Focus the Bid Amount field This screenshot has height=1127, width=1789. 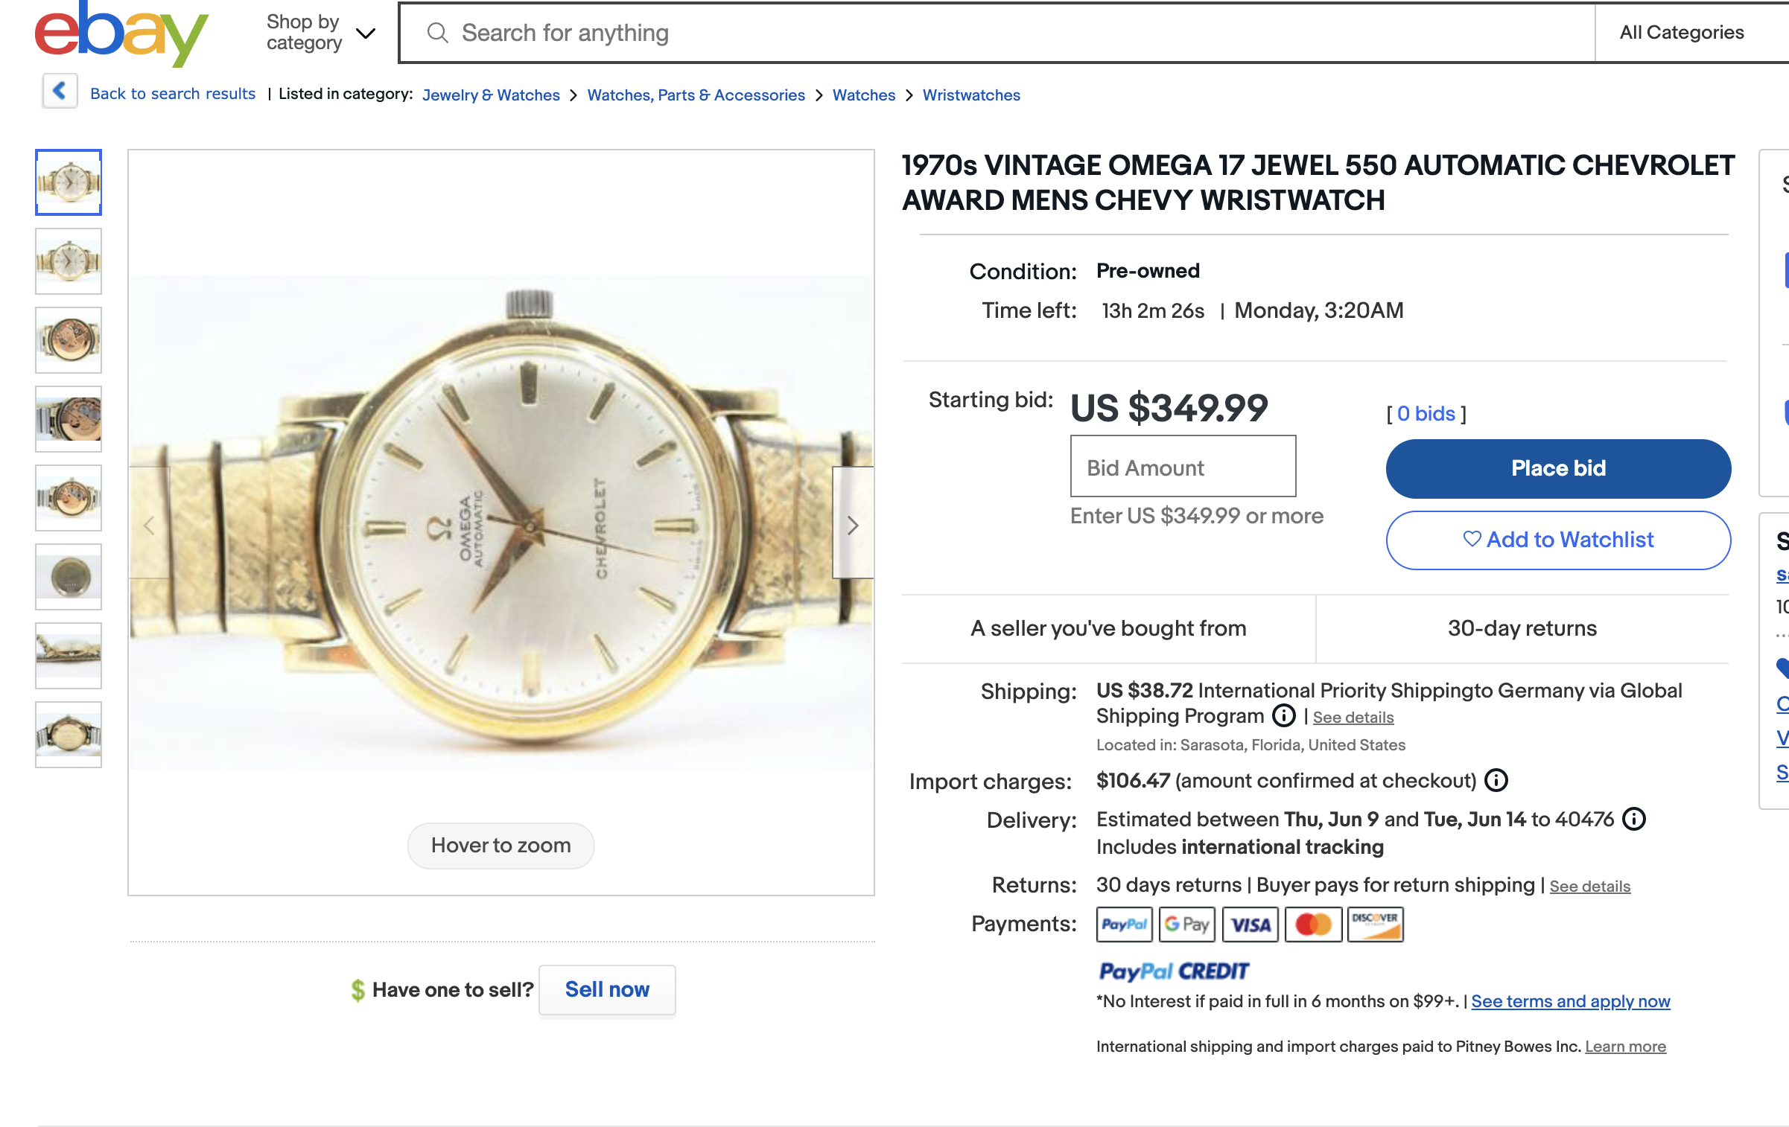(1182, 467)
